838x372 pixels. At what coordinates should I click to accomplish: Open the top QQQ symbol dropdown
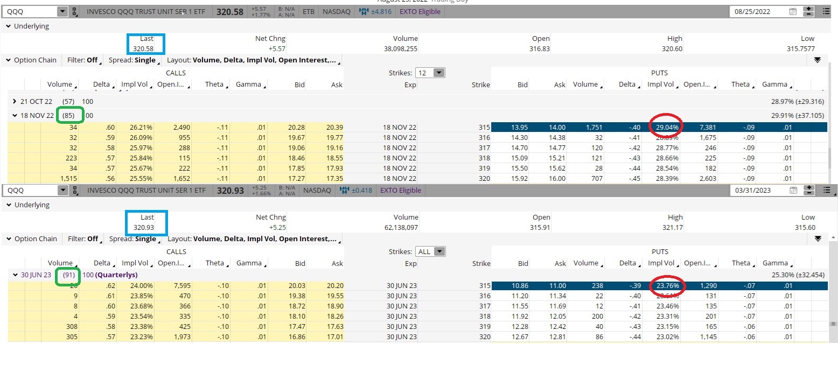click(62, 11)
